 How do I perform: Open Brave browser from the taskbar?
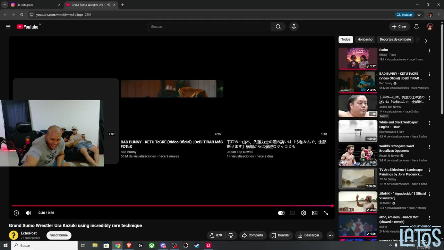pos(129,245)
